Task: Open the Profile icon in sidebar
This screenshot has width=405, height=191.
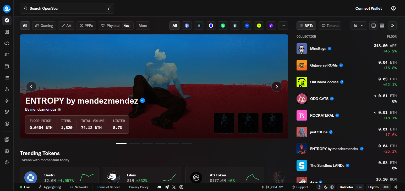Action: point(7,124)
